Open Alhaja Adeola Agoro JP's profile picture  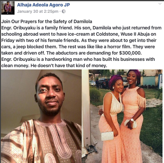click(x=8, y=8)
